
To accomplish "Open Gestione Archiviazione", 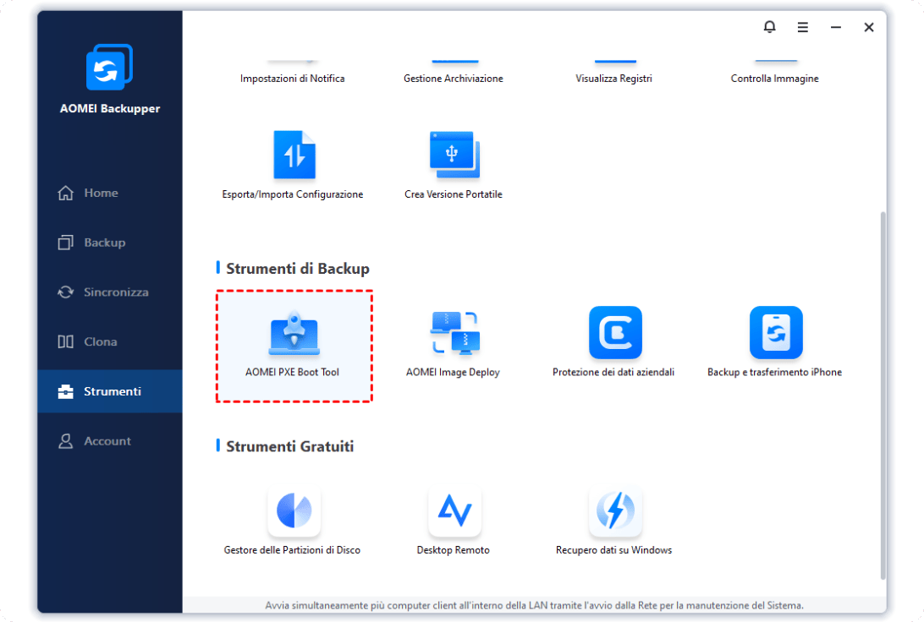I will click(x=454, y=79).
